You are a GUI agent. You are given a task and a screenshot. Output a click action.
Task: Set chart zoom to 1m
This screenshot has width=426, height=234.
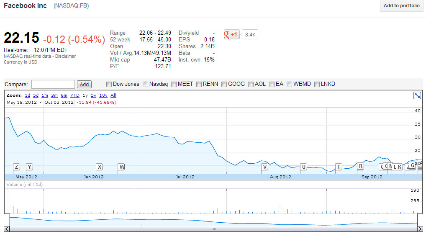point(45,95)
